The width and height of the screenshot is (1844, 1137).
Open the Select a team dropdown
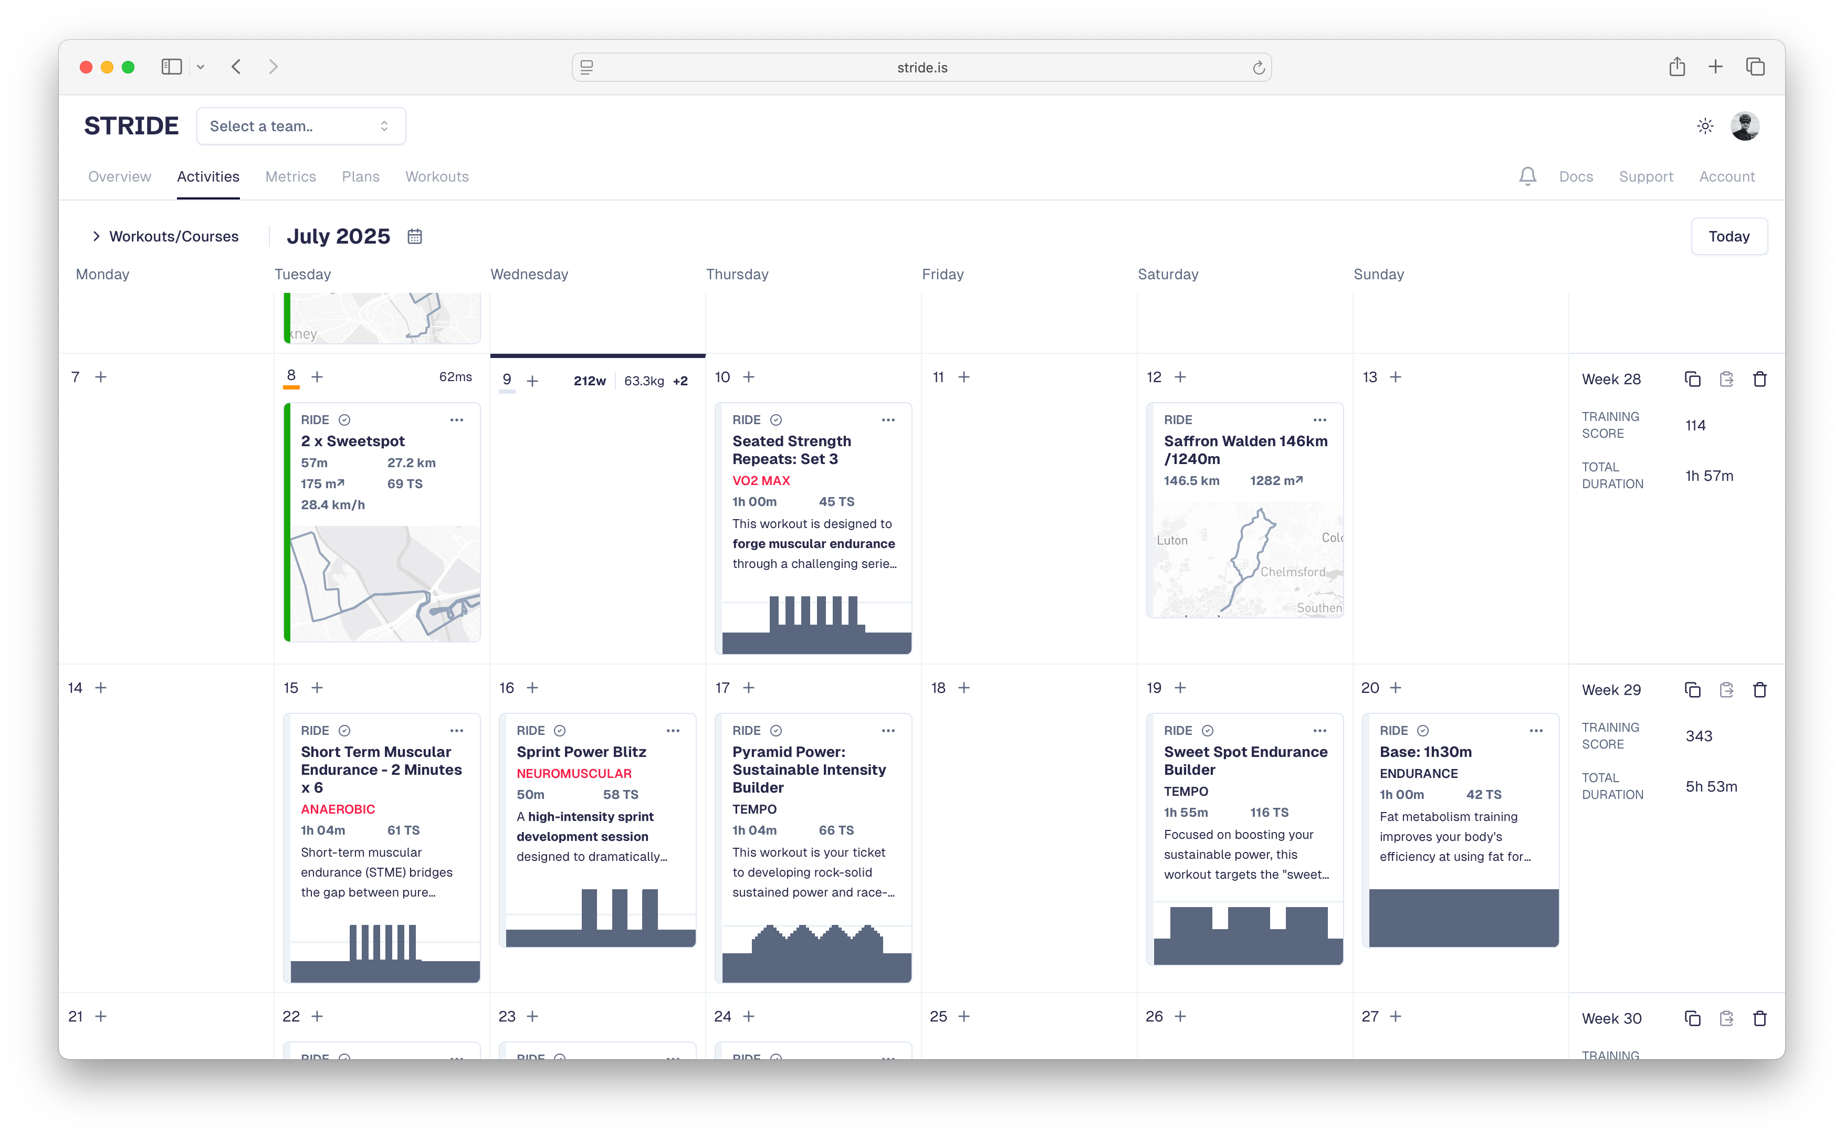[x=300, y=125]
